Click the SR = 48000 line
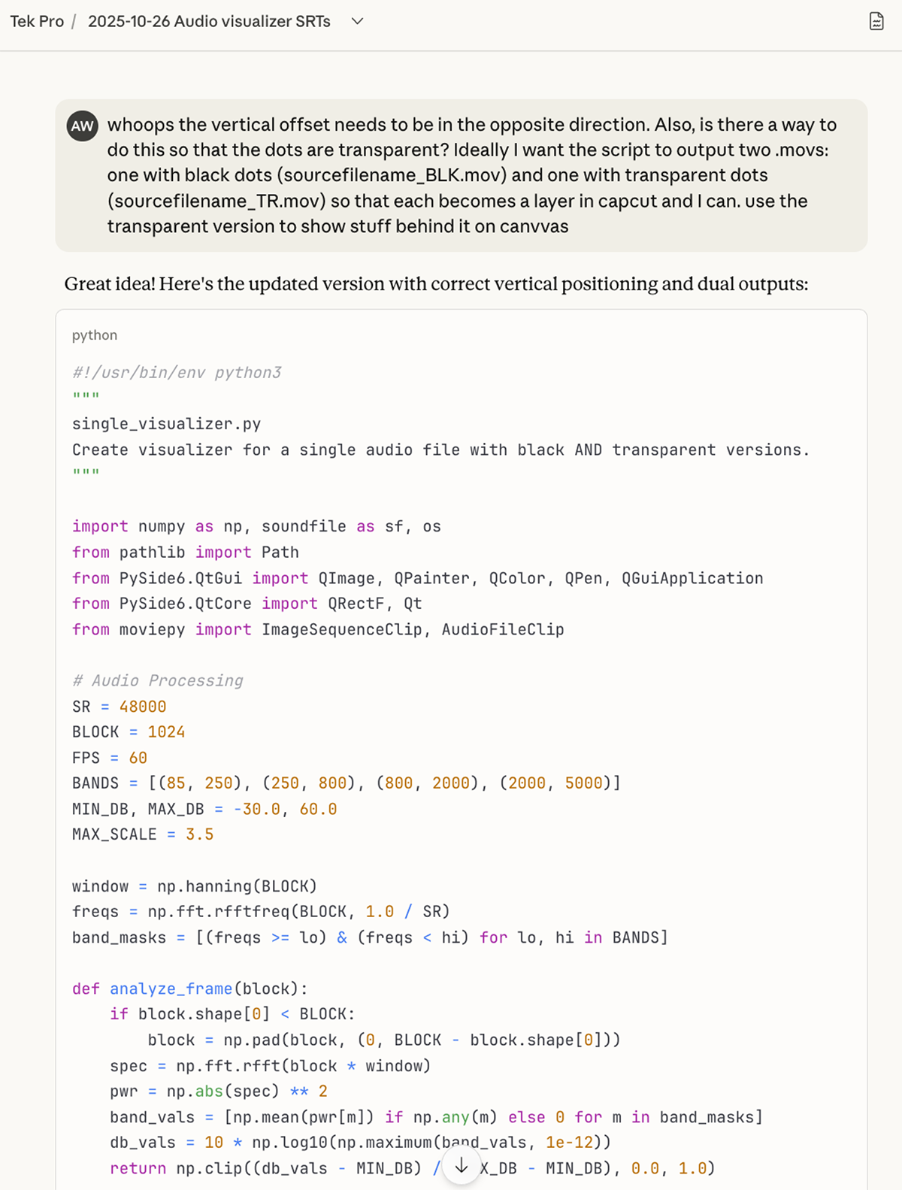This screenshot has width=902, height=1190. (118, 706)
